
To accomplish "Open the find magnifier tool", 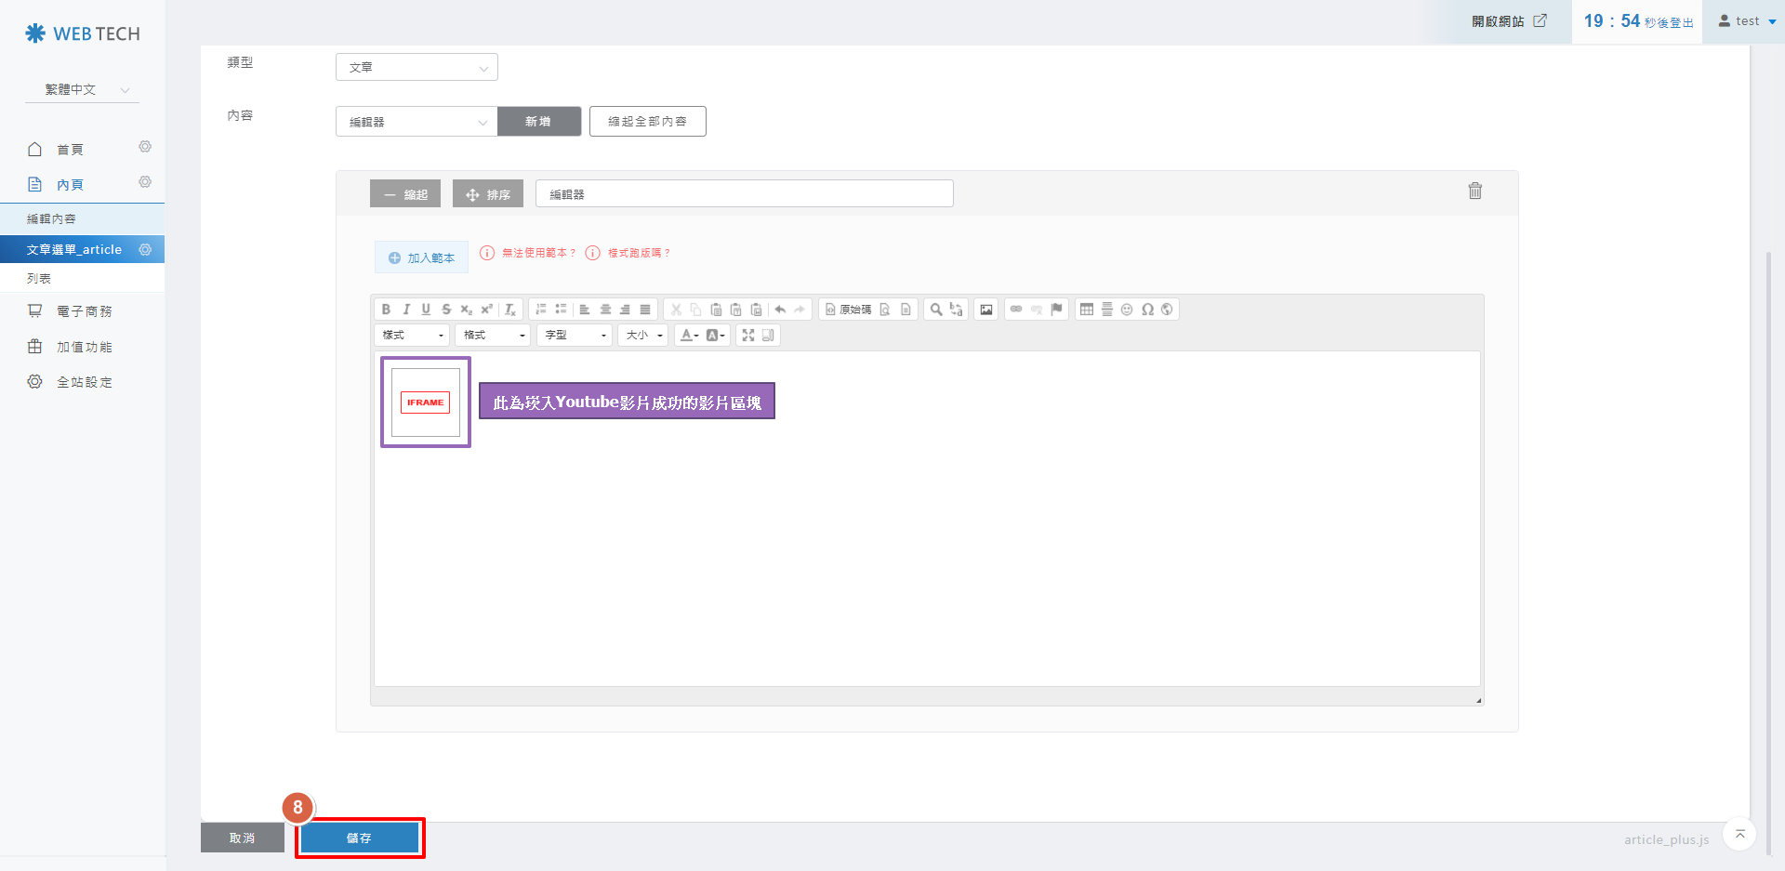I will (936, 310).
